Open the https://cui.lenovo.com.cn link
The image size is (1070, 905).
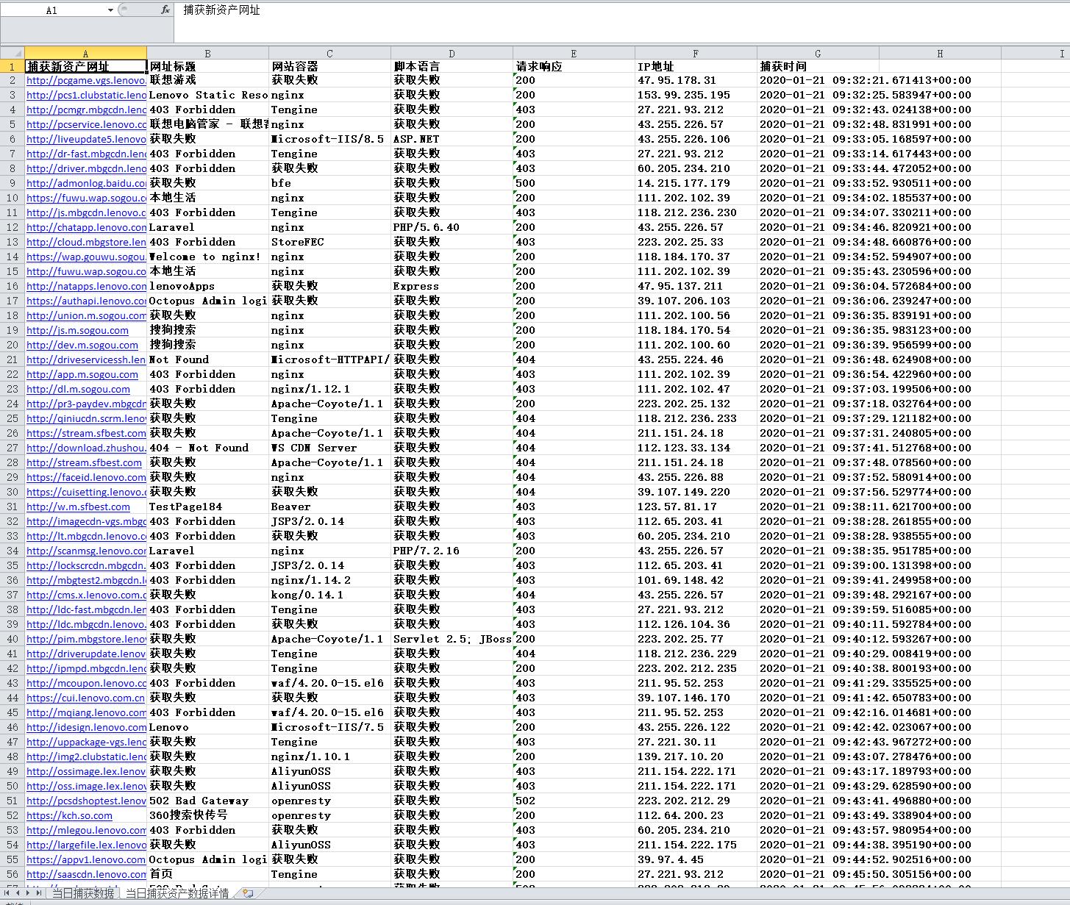(85, 698)
